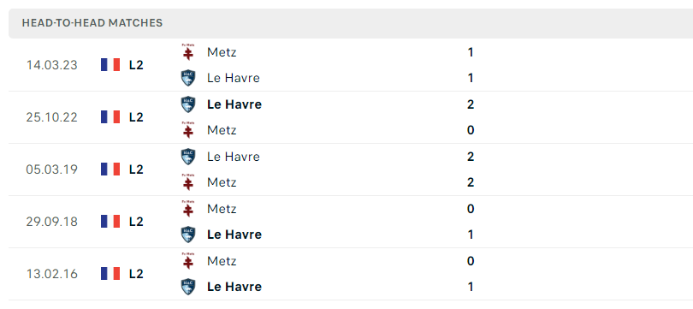Click Le Havre crest in 13.02.16 match
The width and height of the screenshot is (693, 309).
tap(188, 287)
